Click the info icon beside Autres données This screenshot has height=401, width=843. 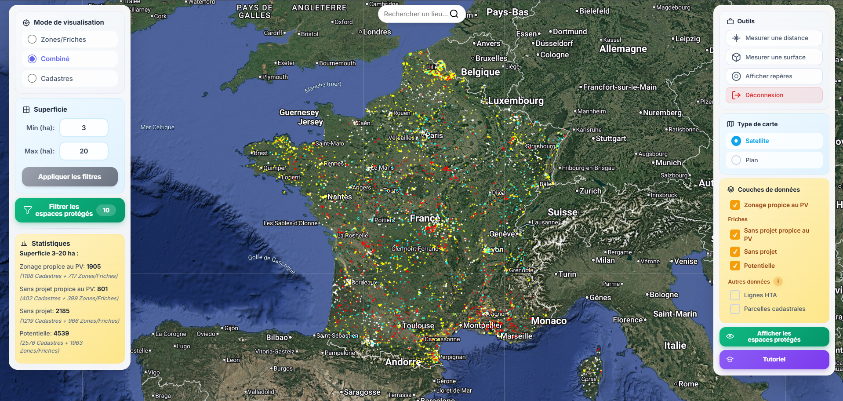coord(778,281)
